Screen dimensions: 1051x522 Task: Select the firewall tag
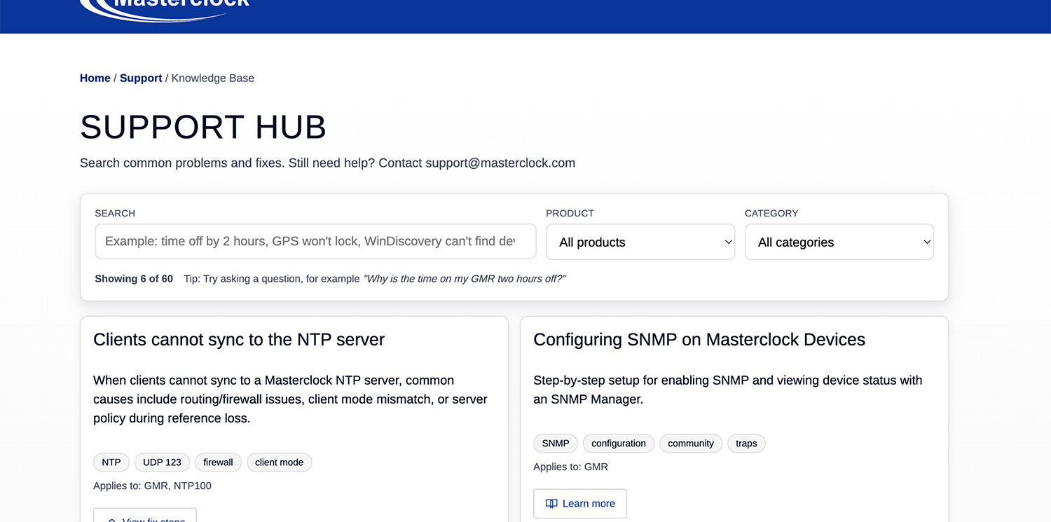[218, 462]
